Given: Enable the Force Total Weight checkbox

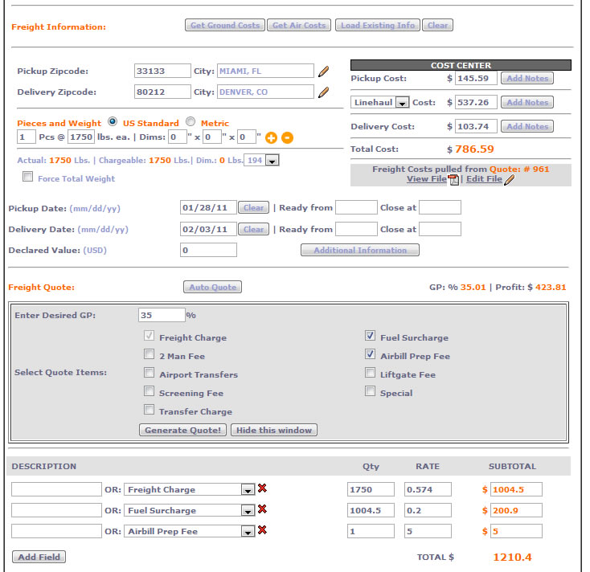Looking at the screenshot, I should tap(28, 178).
